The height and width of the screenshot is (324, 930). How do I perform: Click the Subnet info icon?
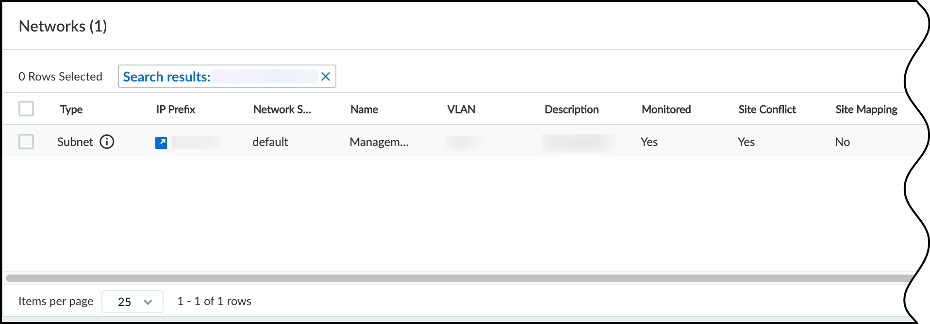click(107, 142)
